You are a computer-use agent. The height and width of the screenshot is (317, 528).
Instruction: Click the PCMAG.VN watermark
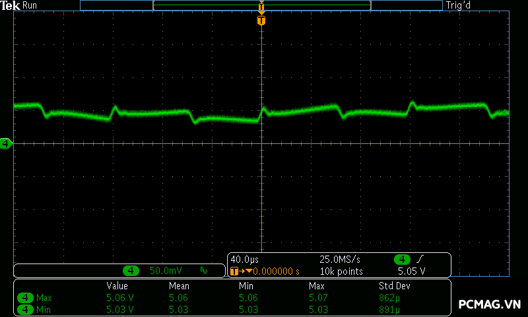[x=489, y=304]
